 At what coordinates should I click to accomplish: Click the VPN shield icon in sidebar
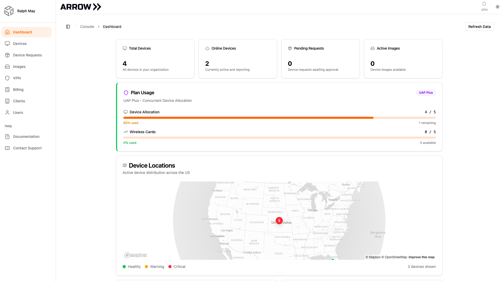(x=7, y=78)
